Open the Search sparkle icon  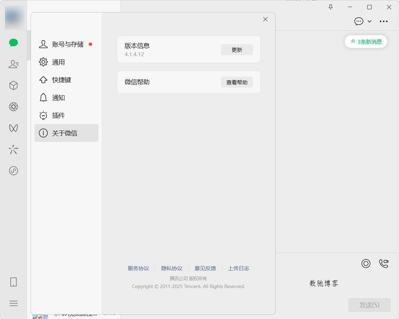coord(14,149)
